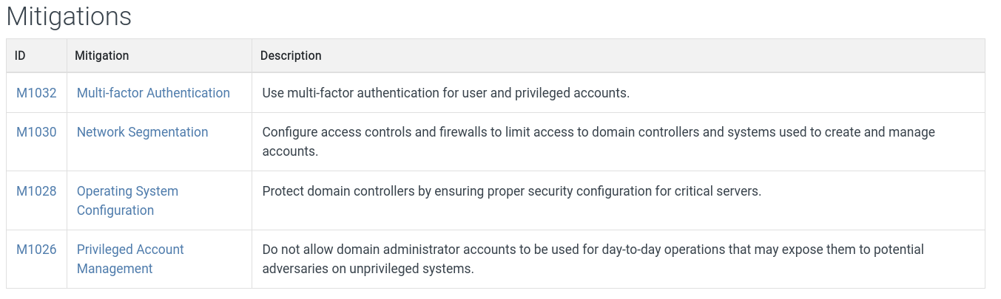Image resolution: width=1001 pixels, height=299 pixels.
Task: Open the M1032 mitigation ID link
Action: [x=36, y=93]
